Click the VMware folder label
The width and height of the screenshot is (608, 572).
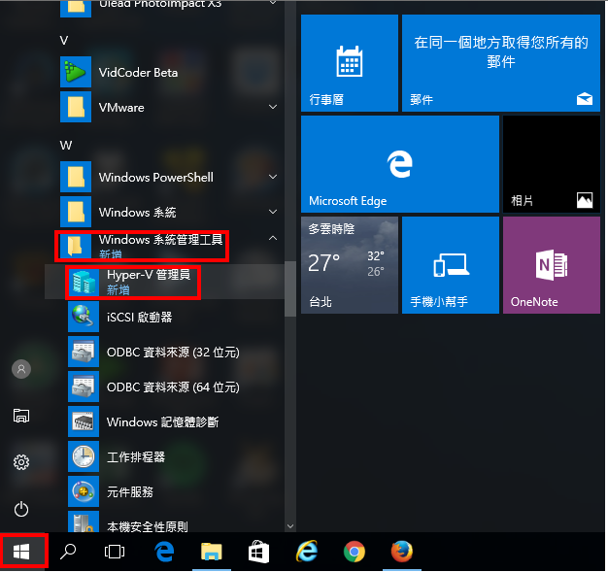click(121, 108)
